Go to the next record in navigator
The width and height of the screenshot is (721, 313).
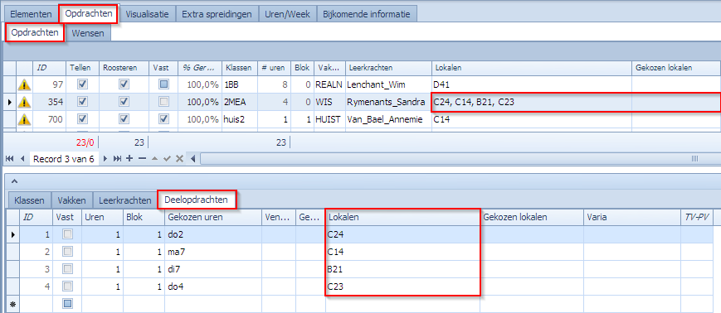tap(105, 159)
